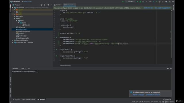Open the Project view selector dropdown
Screen dimensions: 184x103
click(x=17, y=5)
